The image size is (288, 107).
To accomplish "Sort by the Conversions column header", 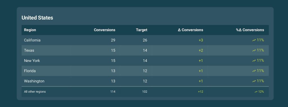I will [105, 30].
